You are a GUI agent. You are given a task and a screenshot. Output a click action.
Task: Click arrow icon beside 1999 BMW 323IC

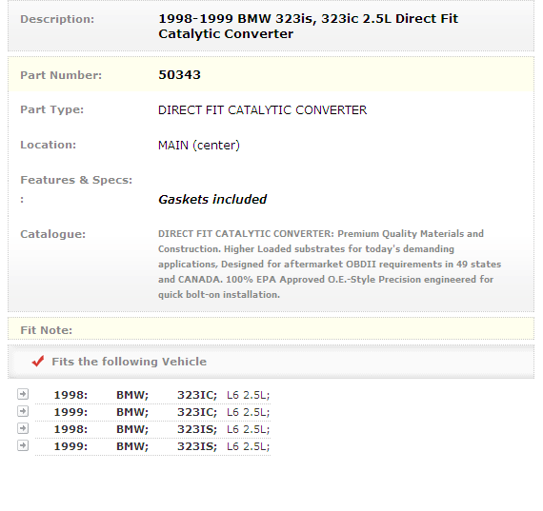click(x=23, y=411)
